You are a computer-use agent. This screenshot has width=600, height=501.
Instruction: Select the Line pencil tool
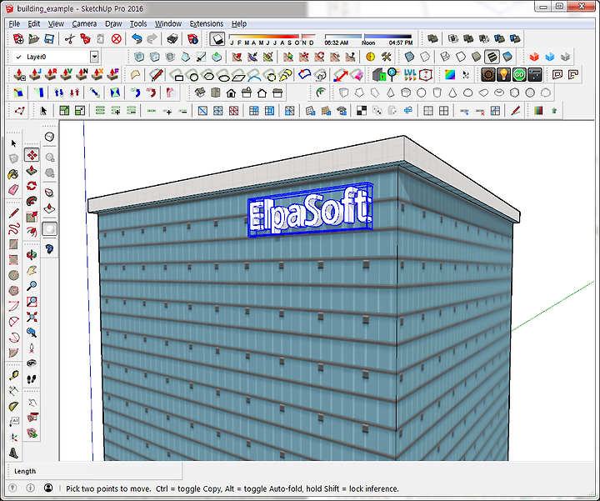(x=14, y=213)
